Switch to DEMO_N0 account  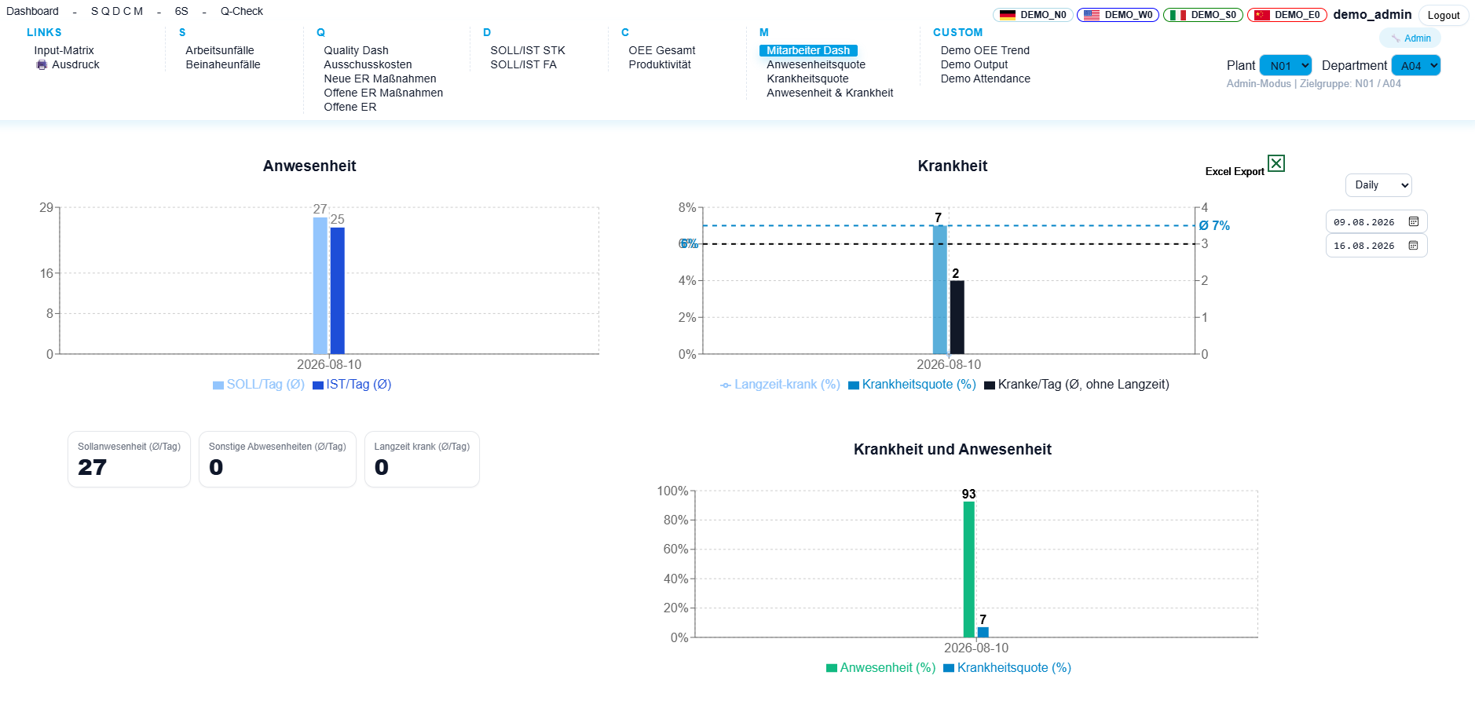click(x=1033, y=15)
